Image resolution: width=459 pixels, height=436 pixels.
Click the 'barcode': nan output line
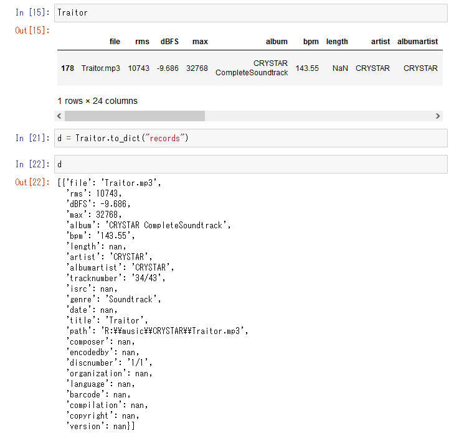(x=98, y=395)
